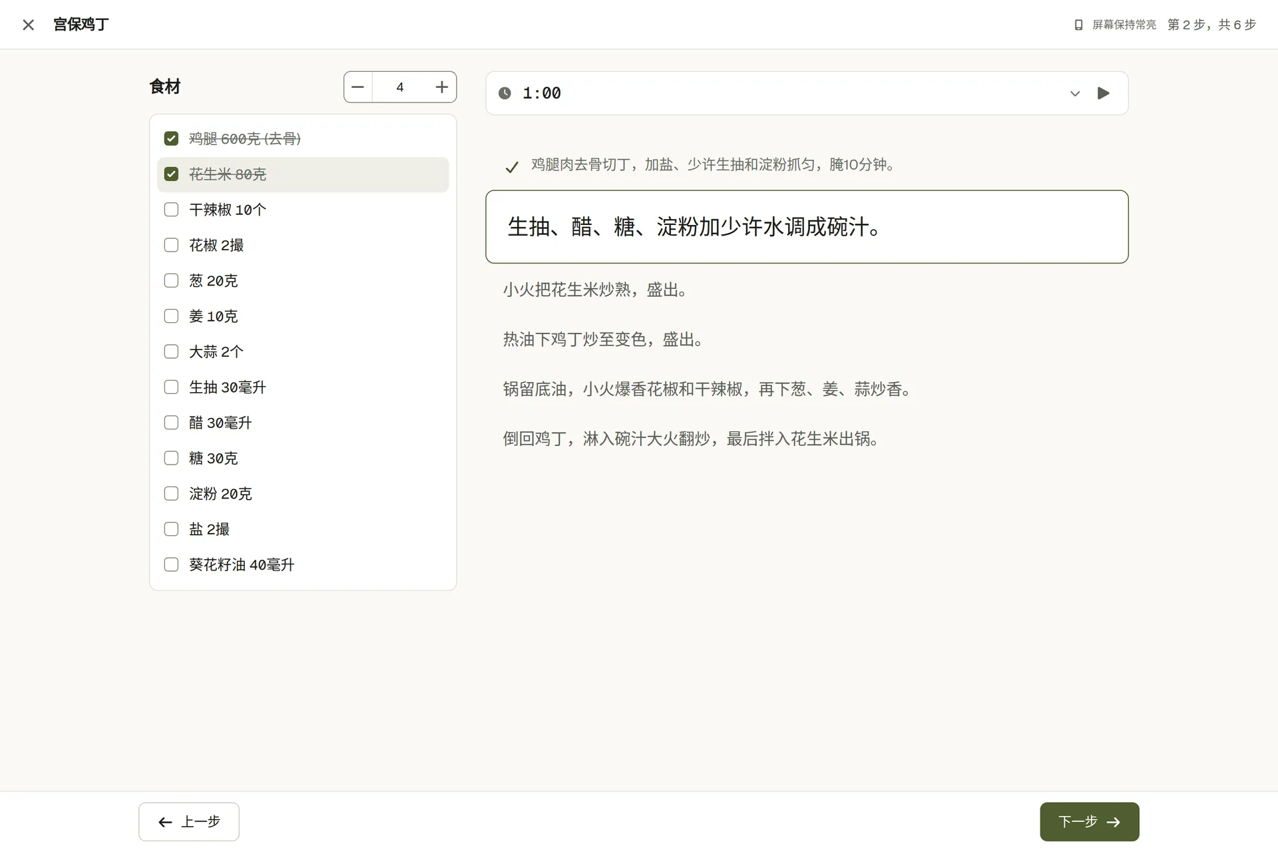Viewport: 1278px width, 852px height.
Task: Check off 淀粉 20克
Action: pos(171,493)
